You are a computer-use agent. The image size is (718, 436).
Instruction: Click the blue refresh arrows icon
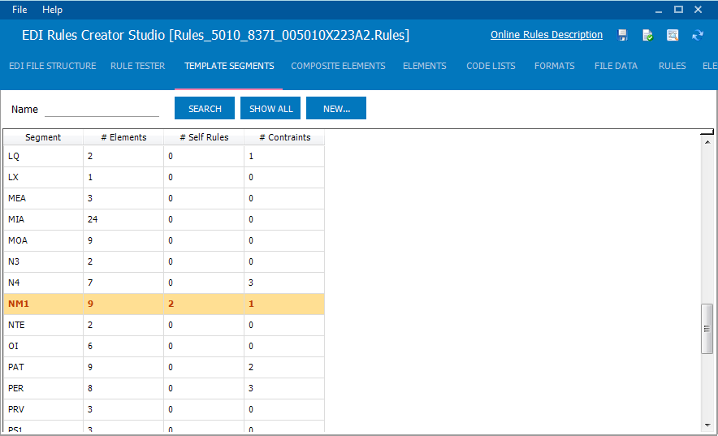point(698,35)
